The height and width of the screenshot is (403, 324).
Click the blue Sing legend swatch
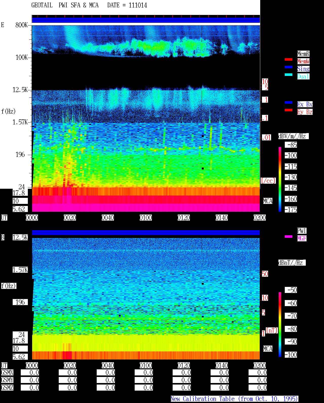289,67
